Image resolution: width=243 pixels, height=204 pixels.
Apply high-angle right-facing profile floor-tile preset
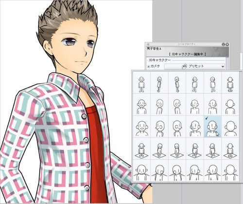[x=177, y=148]
